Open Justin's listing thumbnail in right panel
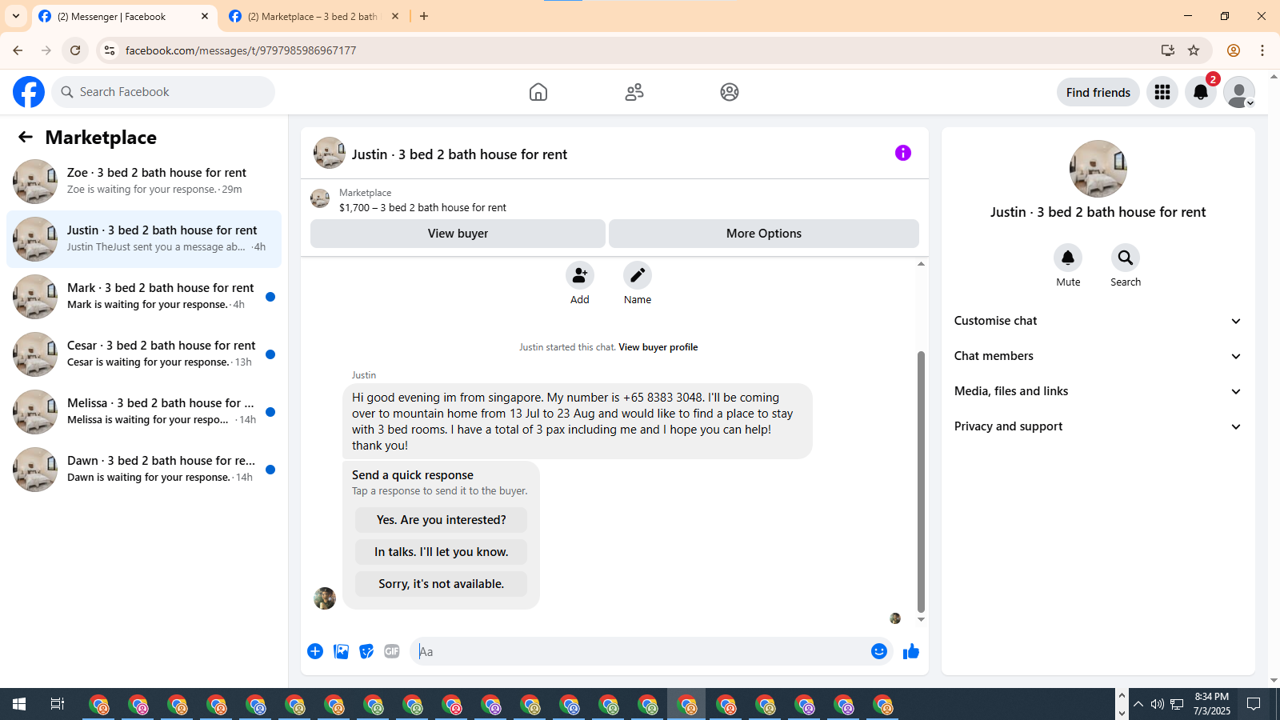The height and width of the screenshot is (720, 1280). coord(1098,169)
